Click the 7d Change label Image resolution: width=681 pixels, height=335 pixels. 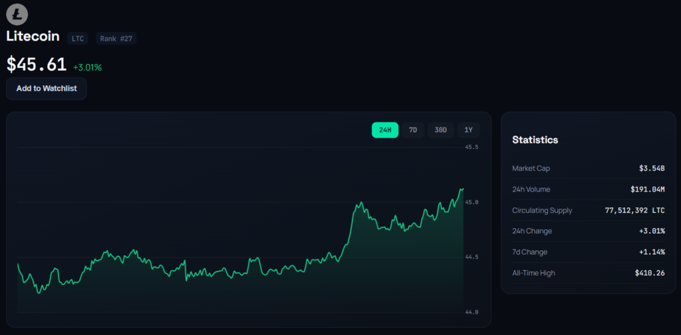[529, 252]
